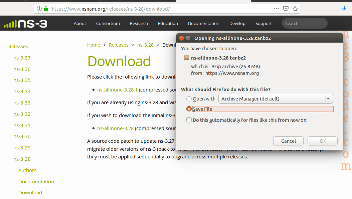Open ns-3.30 in the sidebar

22,136
